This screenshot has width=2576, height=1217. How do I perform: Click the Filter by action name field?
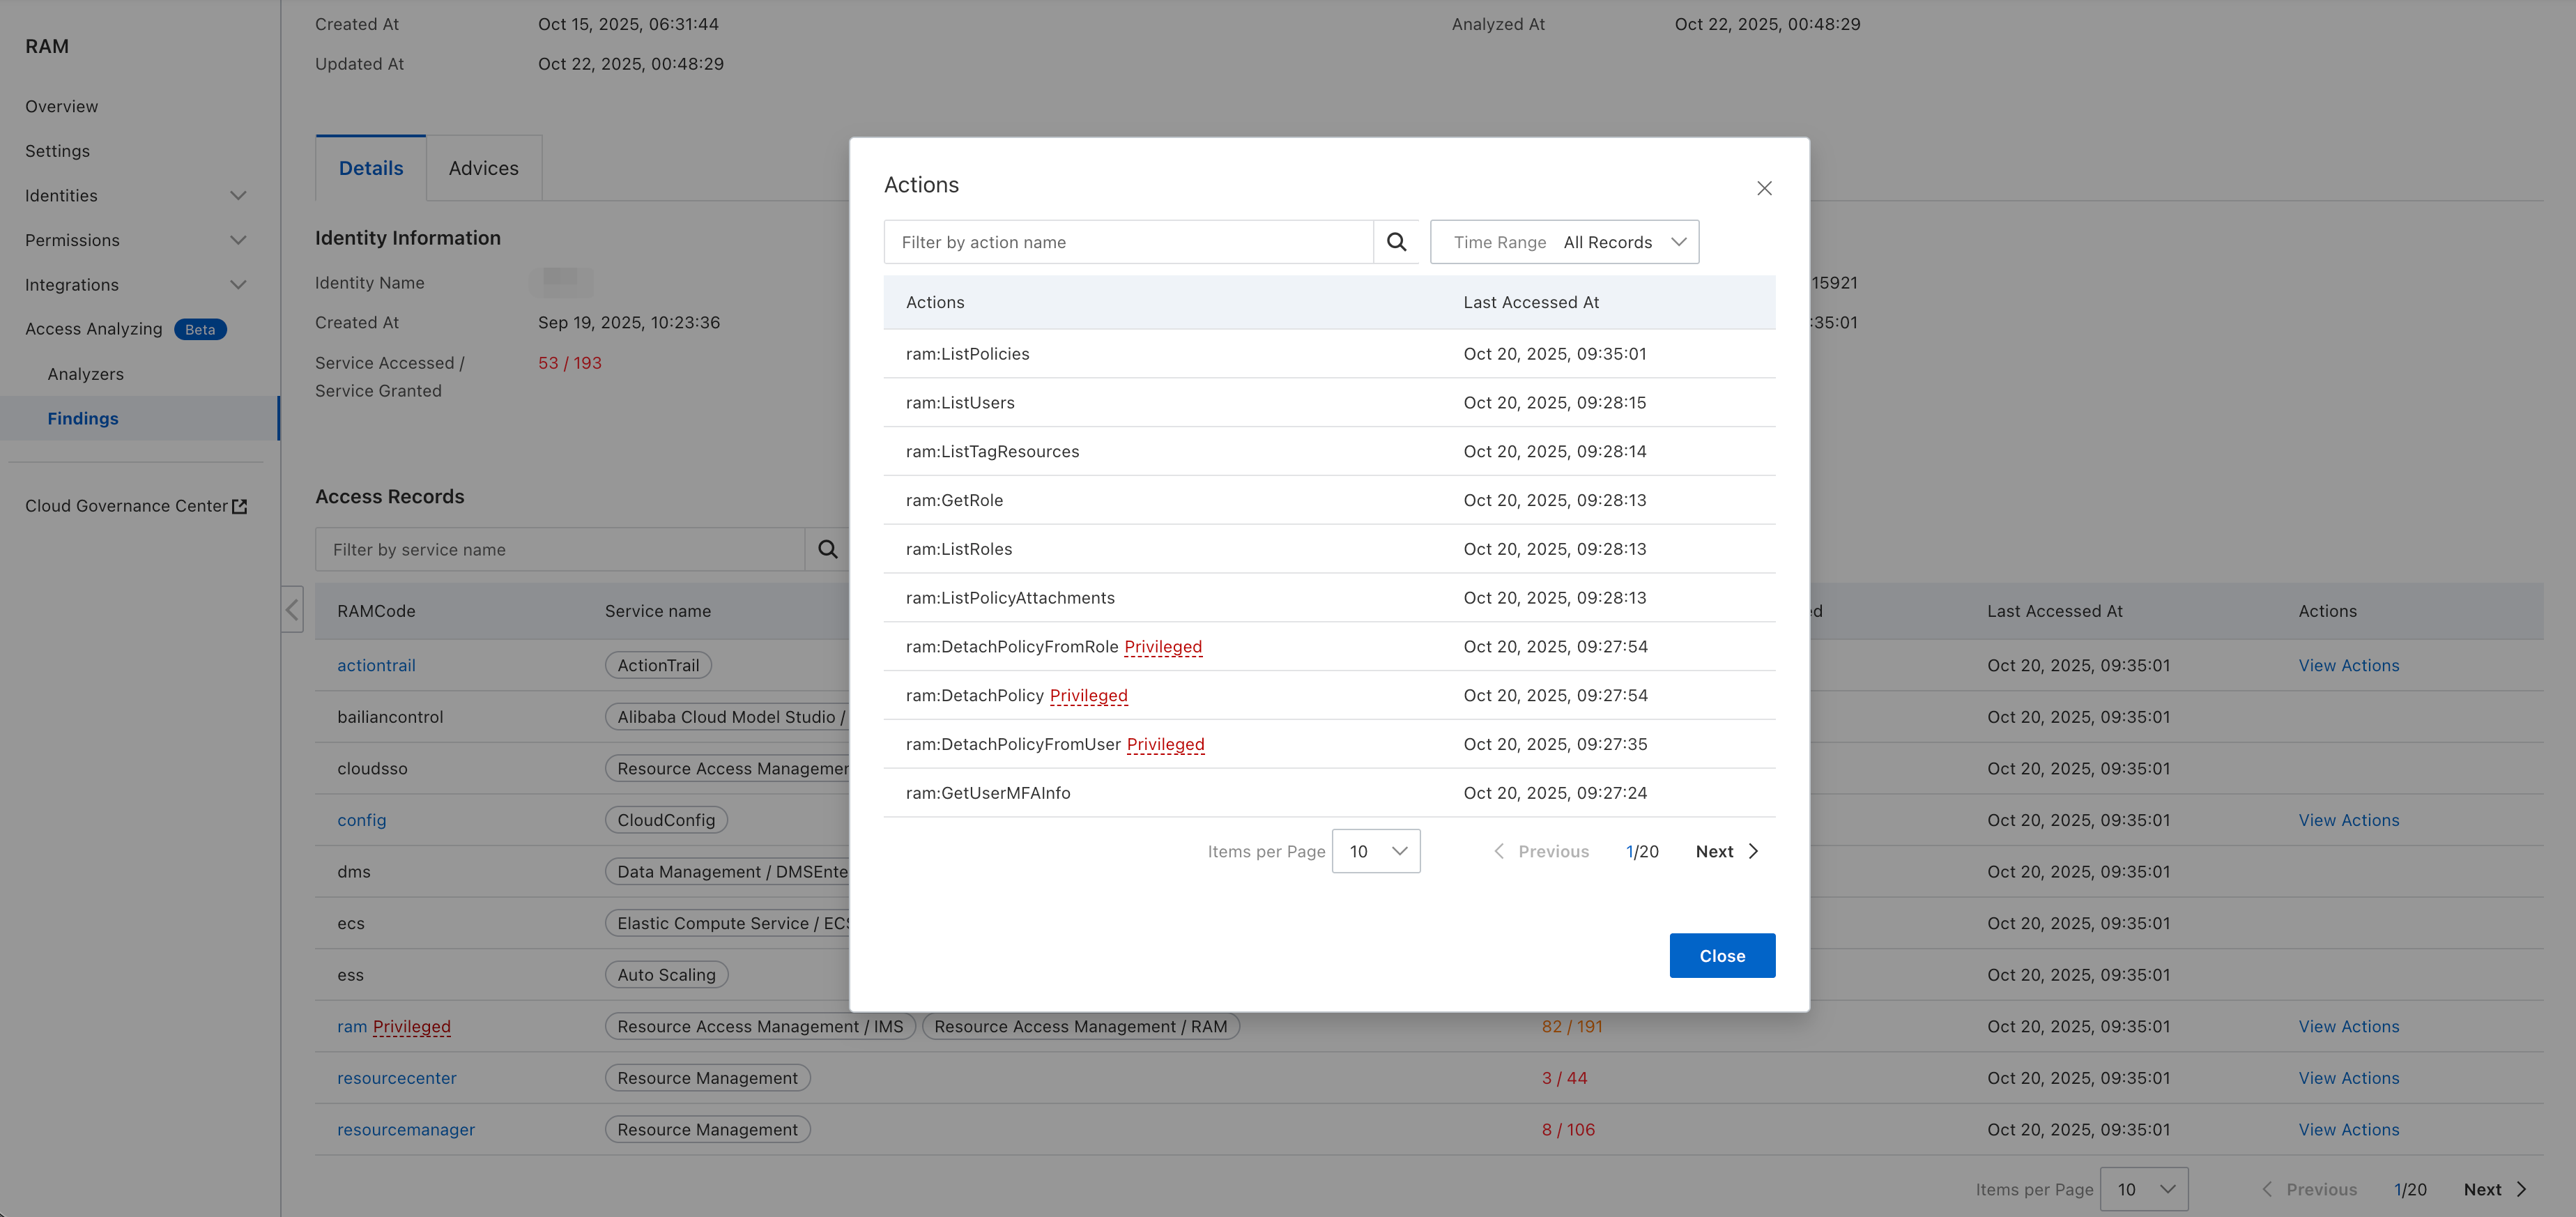(x=1128, y=242)
